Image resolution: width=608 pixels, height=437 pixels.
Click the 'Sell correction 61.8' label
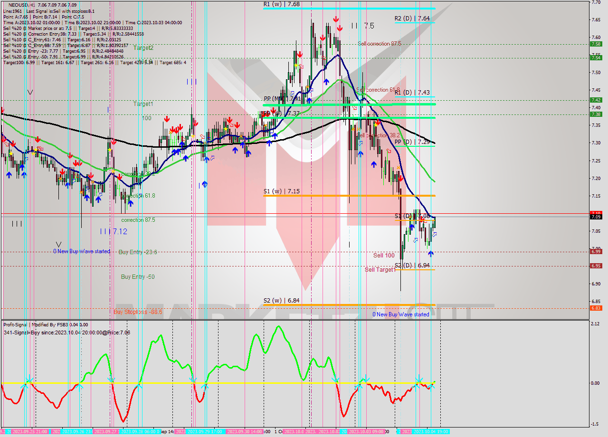coord(378,90)
